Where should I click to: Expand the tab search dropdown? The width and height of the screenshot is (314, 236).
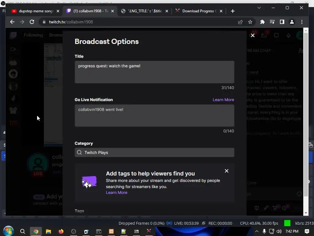259,8
